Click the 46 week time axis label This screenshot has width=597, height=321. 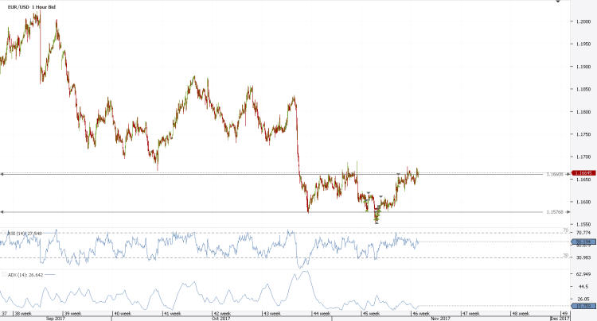point(421,314)
